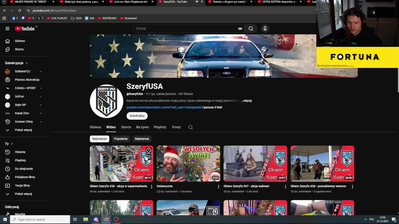Open File Explorer from taskbar
This screenshot has width=399, height=224.
[86, 219]
